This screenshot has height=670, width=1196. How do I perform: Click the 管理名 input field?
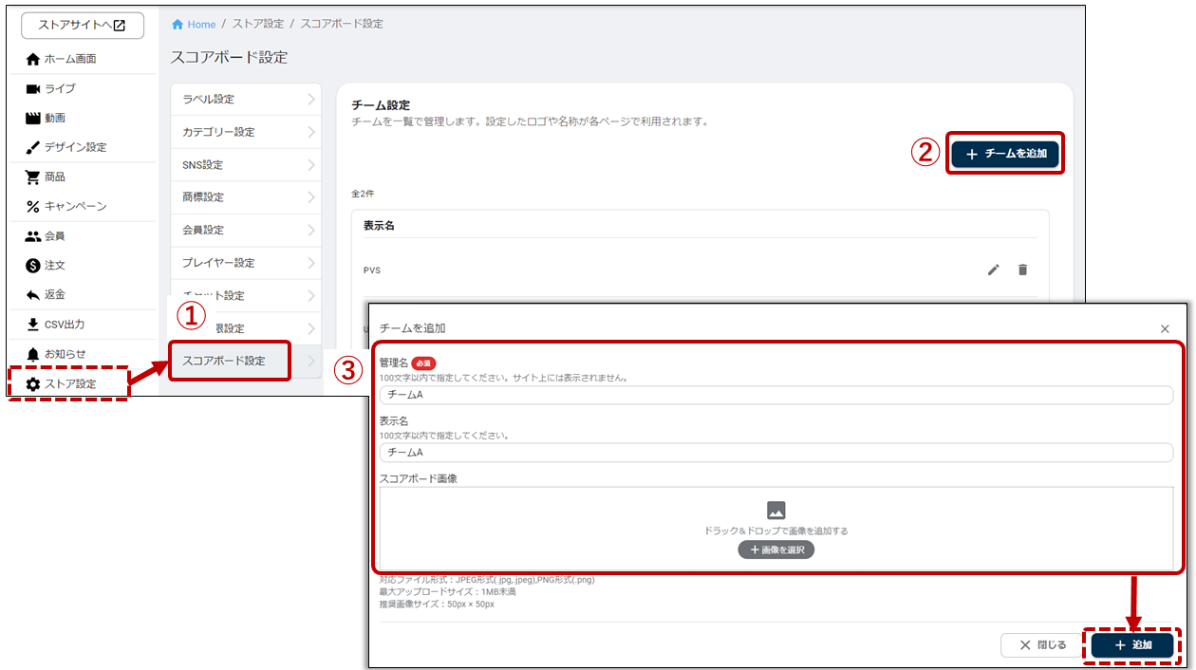pos(776,395)
